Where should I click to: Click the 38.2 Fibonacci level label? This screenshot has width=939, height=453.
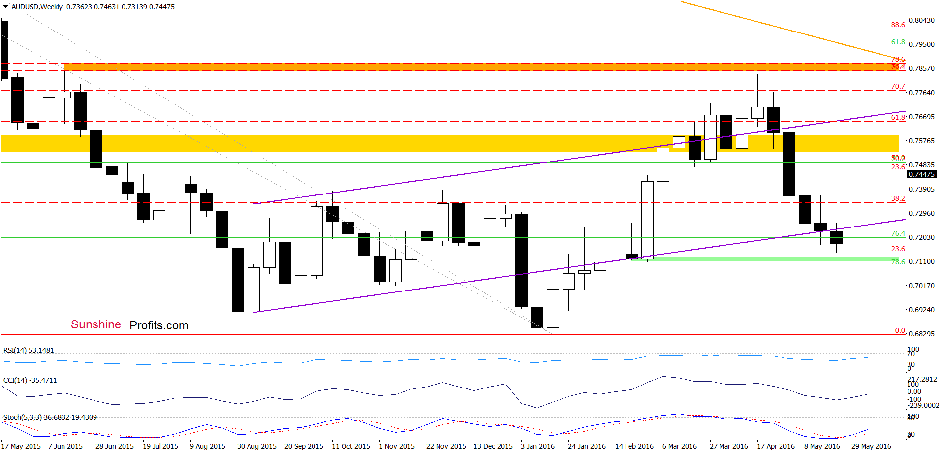coord(898,198)
